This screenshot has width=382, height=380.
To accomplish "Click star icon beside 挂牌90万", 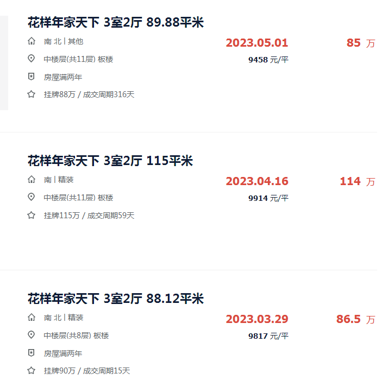I will point(31,371).
